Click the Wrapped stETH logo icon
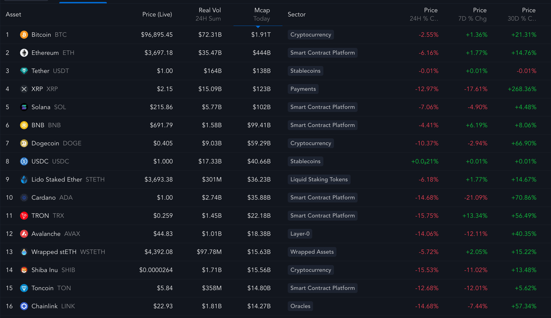This screenshot has height=318, width=551. (24, 252)
